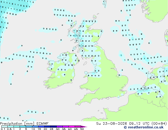The image size is (168, 130).
Task: Click the legend swatch between 1 and 2
Action: 17,127
